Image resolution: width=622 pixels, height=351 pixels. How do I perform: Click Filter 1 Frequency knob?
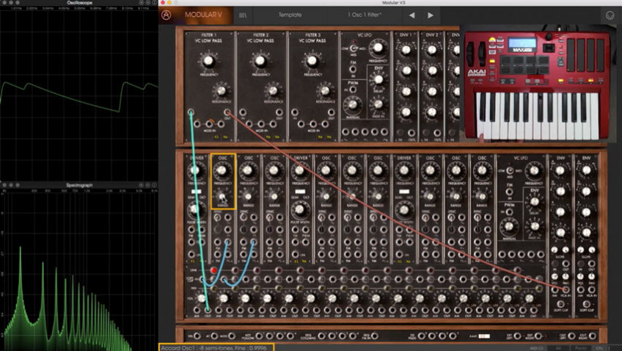tap(209, 61)
